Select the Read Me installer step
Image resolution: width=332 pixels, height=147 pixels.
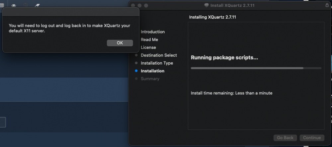point(149,40)
